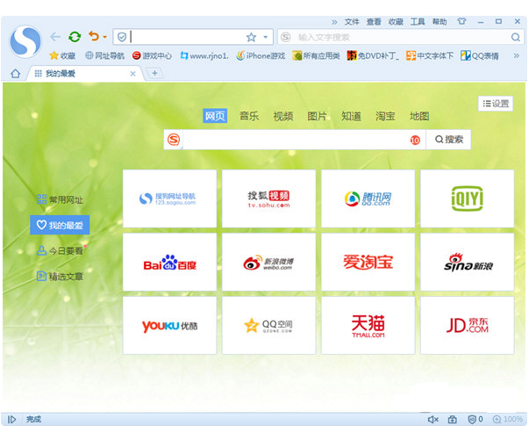Click the top toolbar search input field
Viewport: 529px width, 440px height.
(x=400, y=37)
